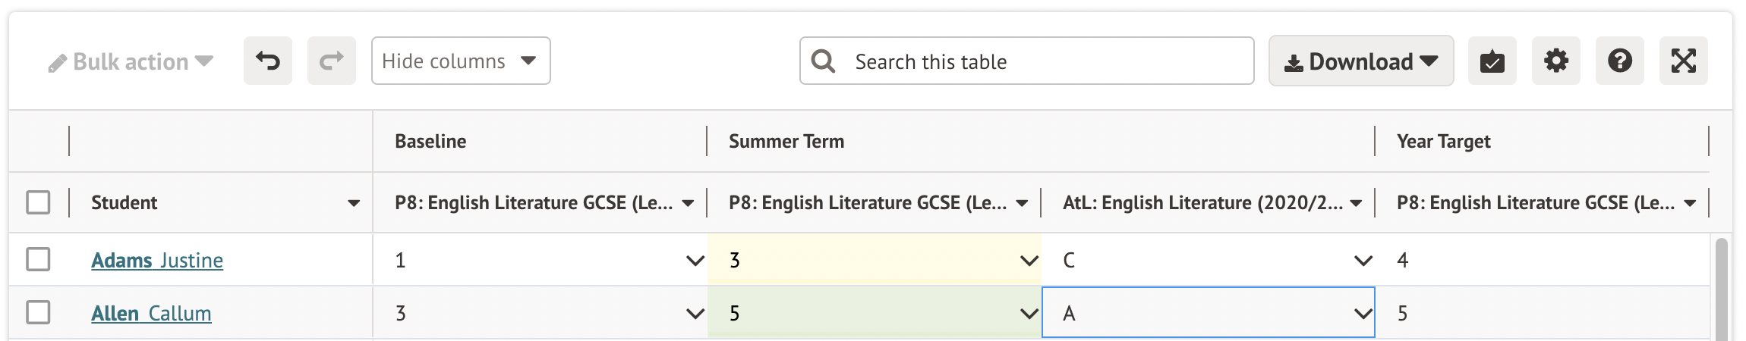Open the Student column sort menu
Image resolution: width=1746 pixels, height=341 pixels.
point(353,203)
